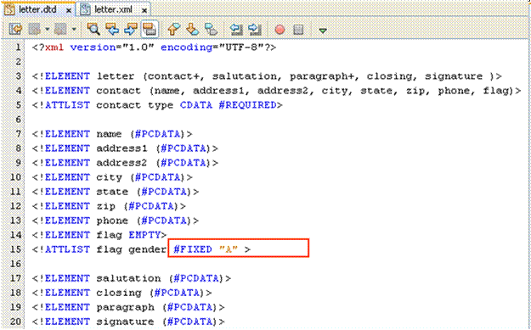Click 'version' in the XML declaration
The width and height of the screenshot is (531, 330).
click(93, 47)
